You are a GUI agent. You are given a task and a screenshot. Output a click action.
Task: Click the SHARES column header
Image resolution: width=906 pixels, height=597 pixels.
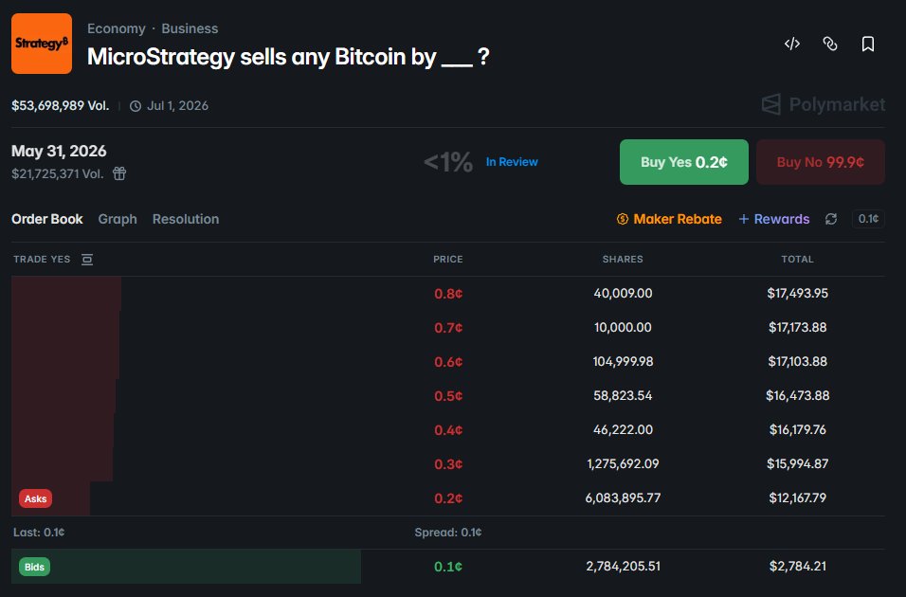click(x=623, y=259)
